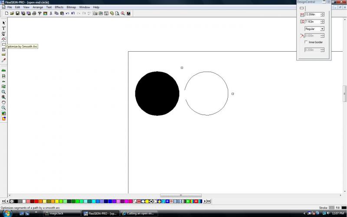The height and width of the screenshot is (217, 347).
Task: Open the Windows Start menu
Action: [7, 214]
